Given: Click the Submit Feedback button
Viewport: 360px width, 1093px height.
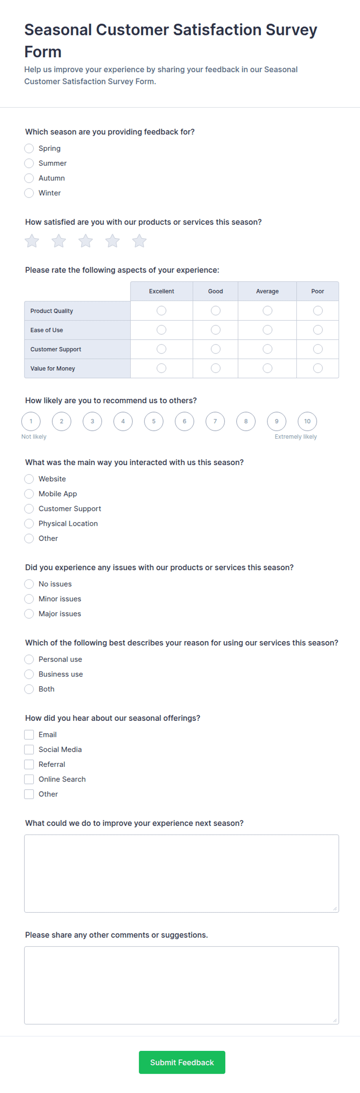Looking at the screenshot, I should tap(182, 1062).
